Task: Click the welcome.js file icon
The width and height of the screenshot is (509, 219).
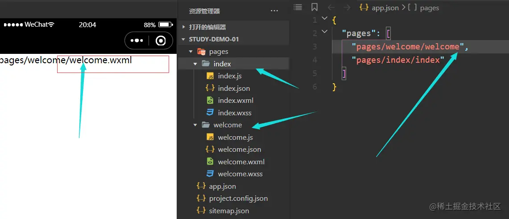Action: pyautogui.click(x=210, y=138)
